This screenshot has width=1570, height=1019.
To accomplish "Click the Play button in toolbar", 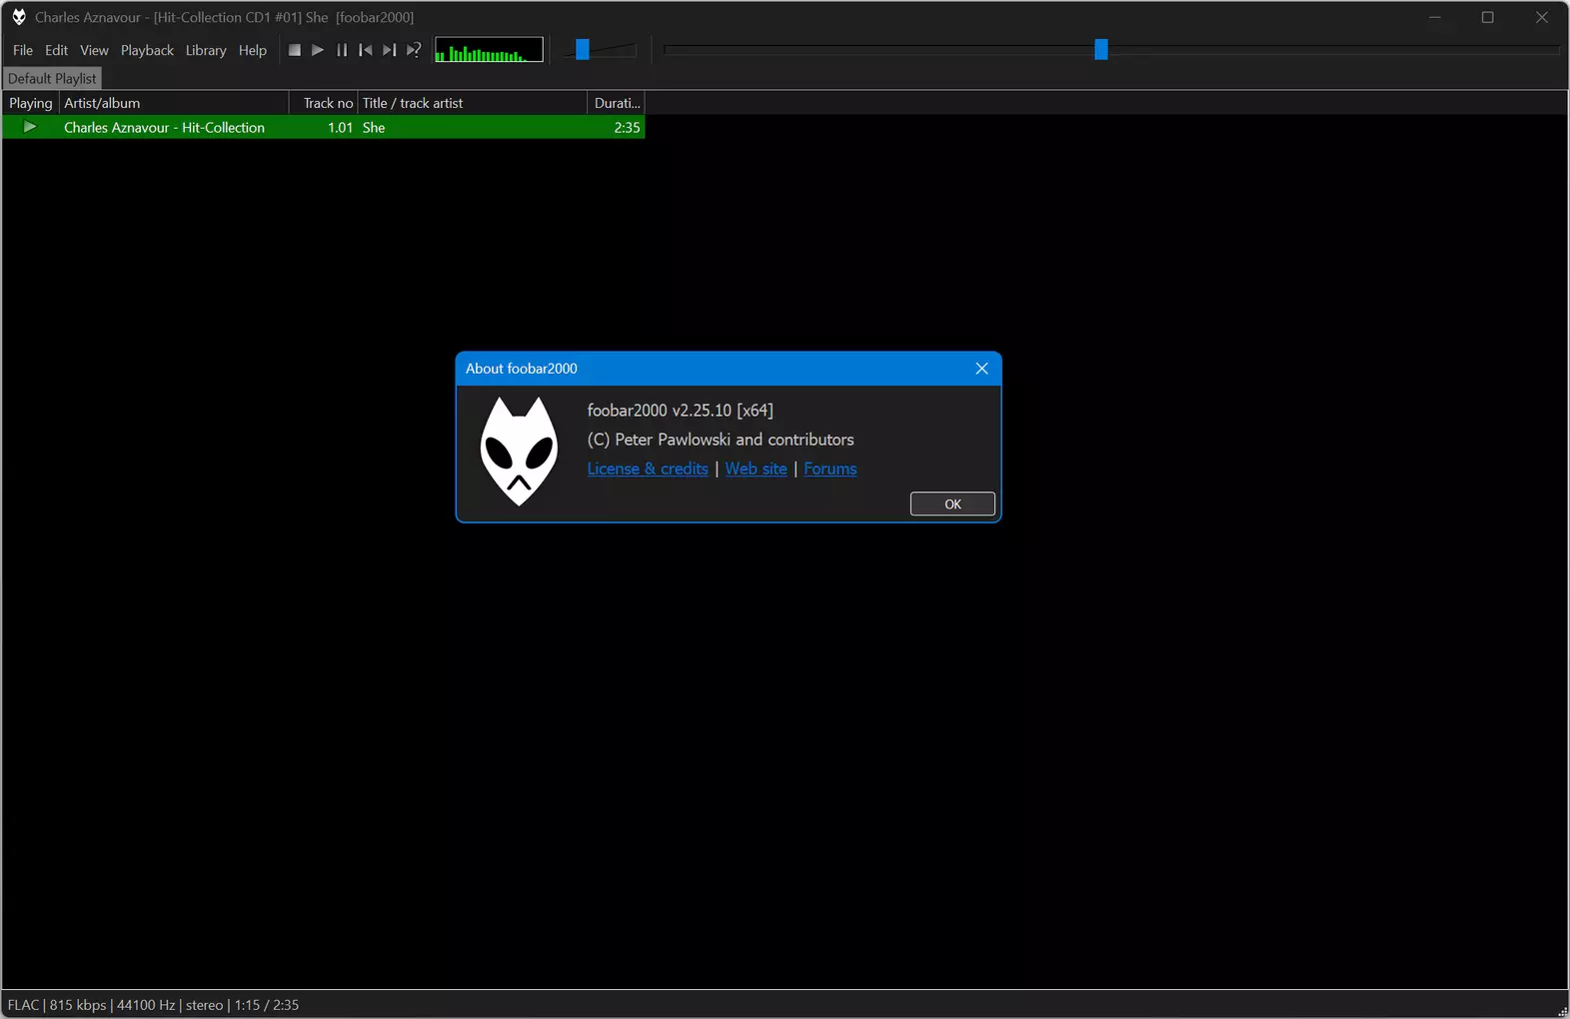I will (x=318, y=50).
